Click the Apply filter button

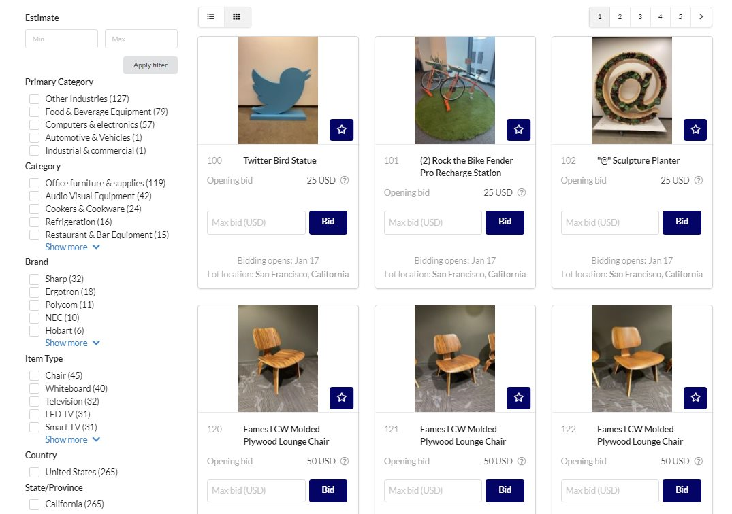150,65
